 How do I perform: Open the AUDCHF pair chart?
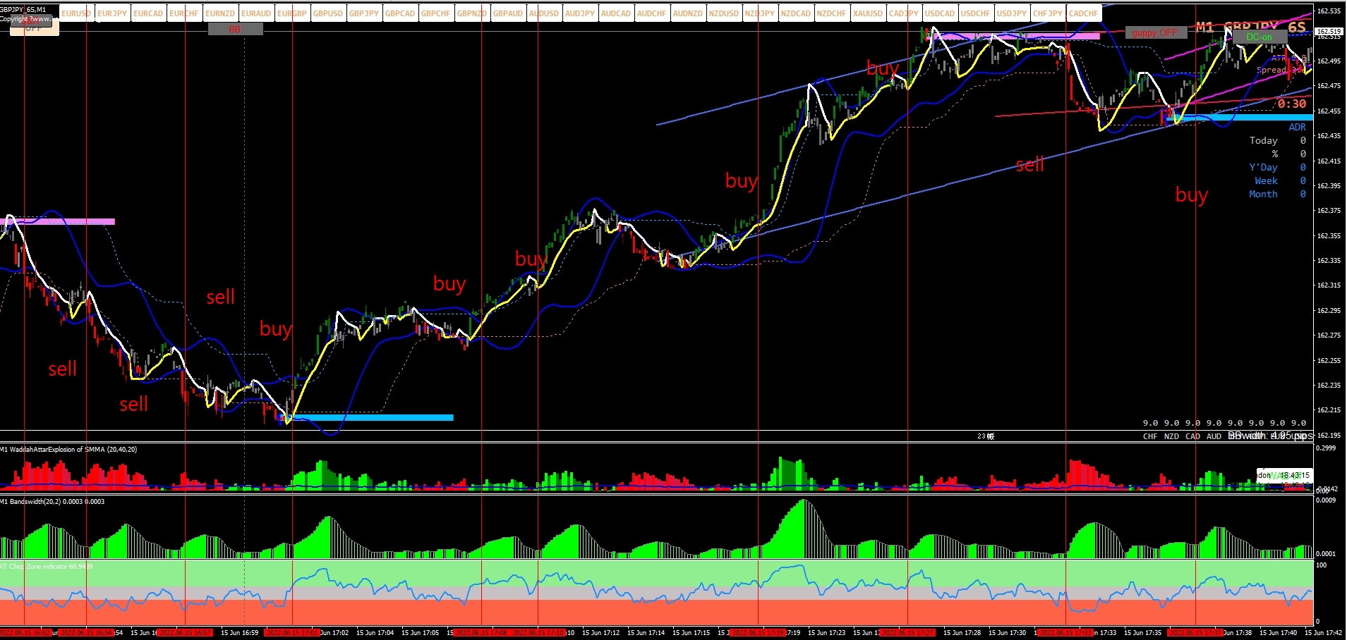tap(653, 13)
